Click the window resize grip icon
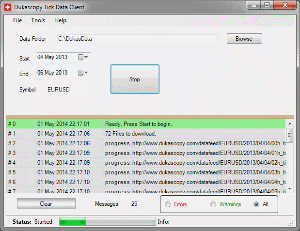 291,223
